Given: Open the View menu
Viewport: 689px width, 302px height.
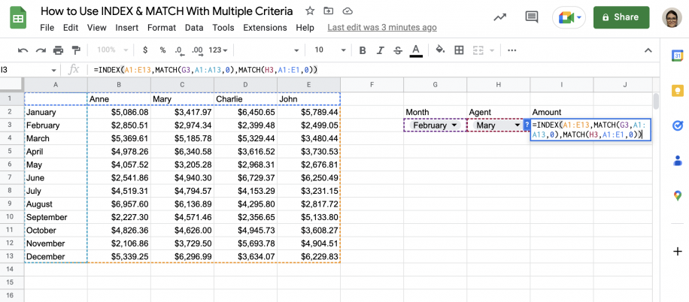Looking at the screenshot, I should 97,28.
